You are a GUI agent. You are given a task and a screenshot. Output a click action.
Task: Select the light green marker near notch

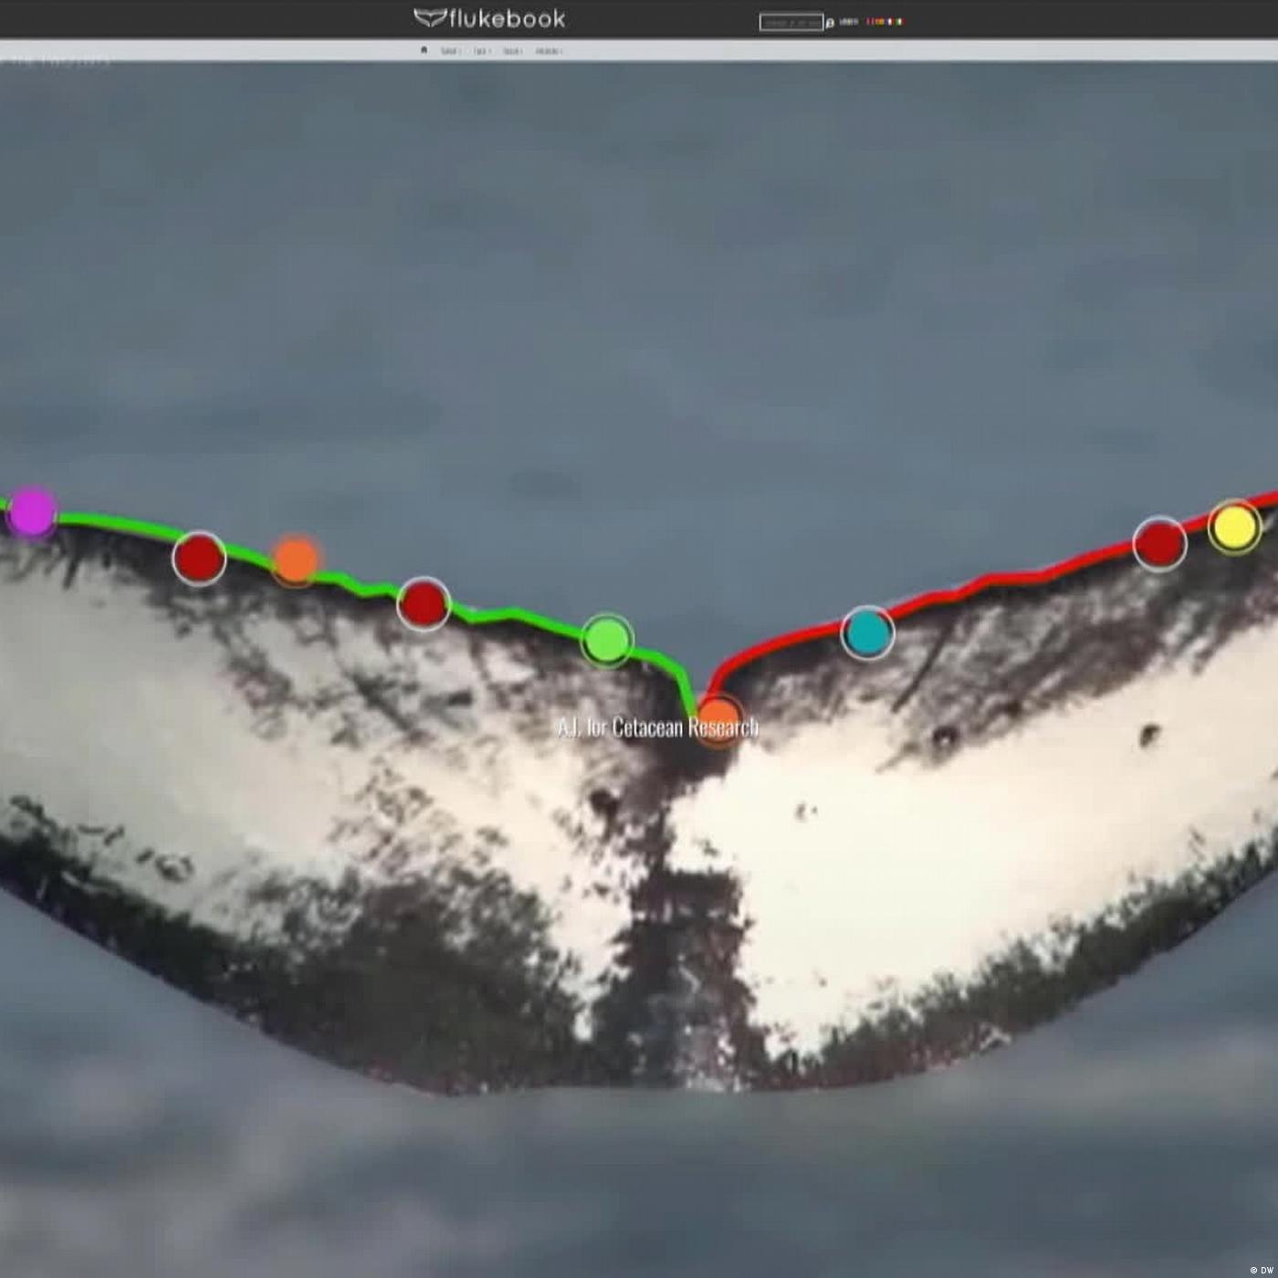pyautogui.click(x=607, y=640)
